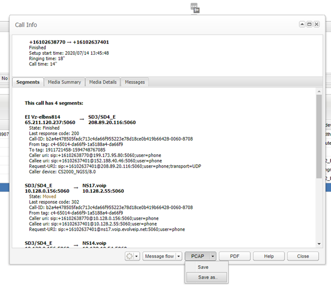Select Save from the PCAP menu

coord(203,267)
